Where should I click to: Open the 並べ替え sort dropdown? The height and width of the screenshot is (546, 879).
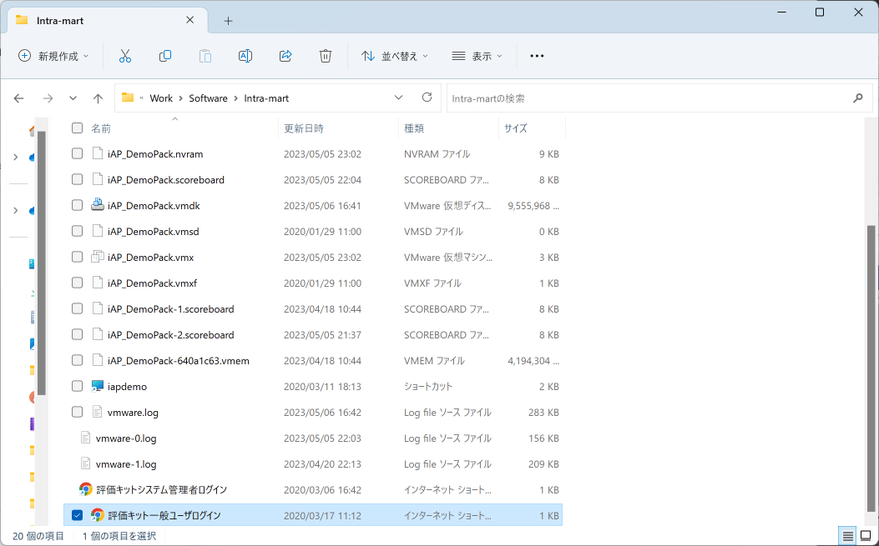[394, 56]
